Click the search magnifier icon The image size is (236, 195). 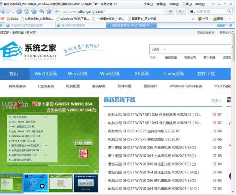(229, 11)
